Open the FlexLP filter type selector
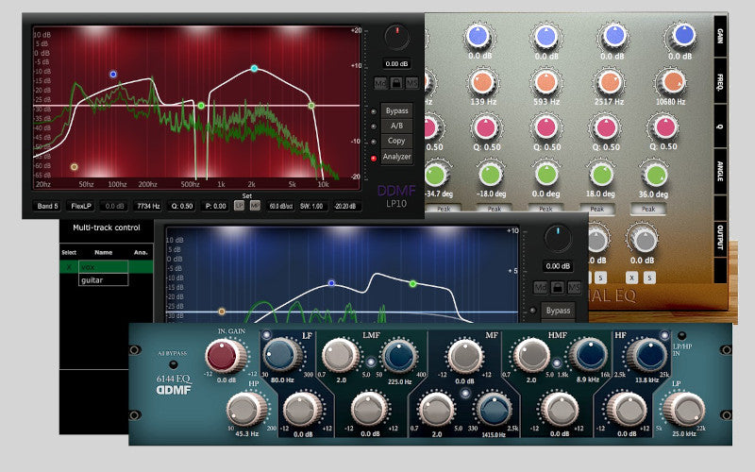755x472 pixels. click(81, 205)
